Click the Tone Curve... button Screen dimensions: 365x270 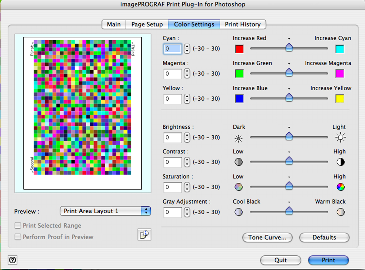click(x=267, y=237)
